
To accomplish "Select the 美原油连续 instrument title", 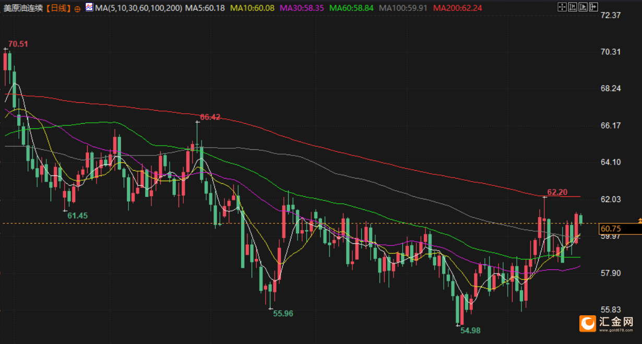I will 23,8.
